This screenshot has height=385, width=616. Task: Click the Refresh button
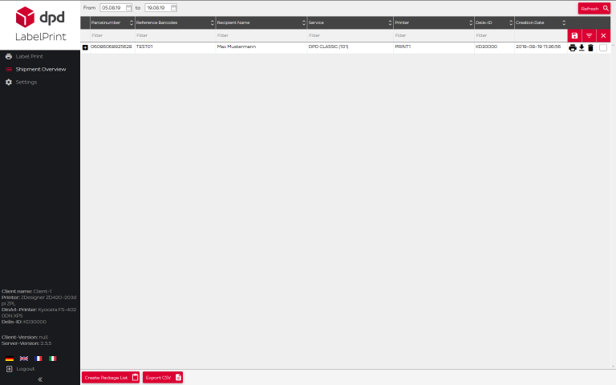pos(594,8)
